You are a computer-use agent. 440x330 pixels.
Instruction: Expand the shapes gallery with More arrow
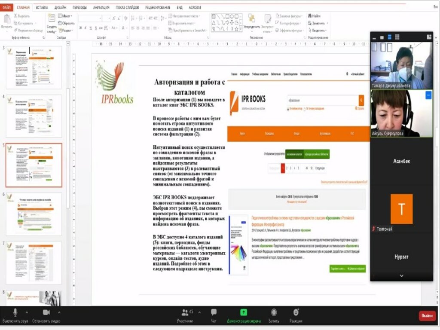tap(241, 29)
